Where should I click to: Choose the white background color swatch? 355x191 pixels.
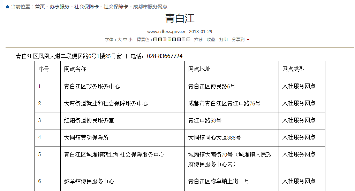188,39
